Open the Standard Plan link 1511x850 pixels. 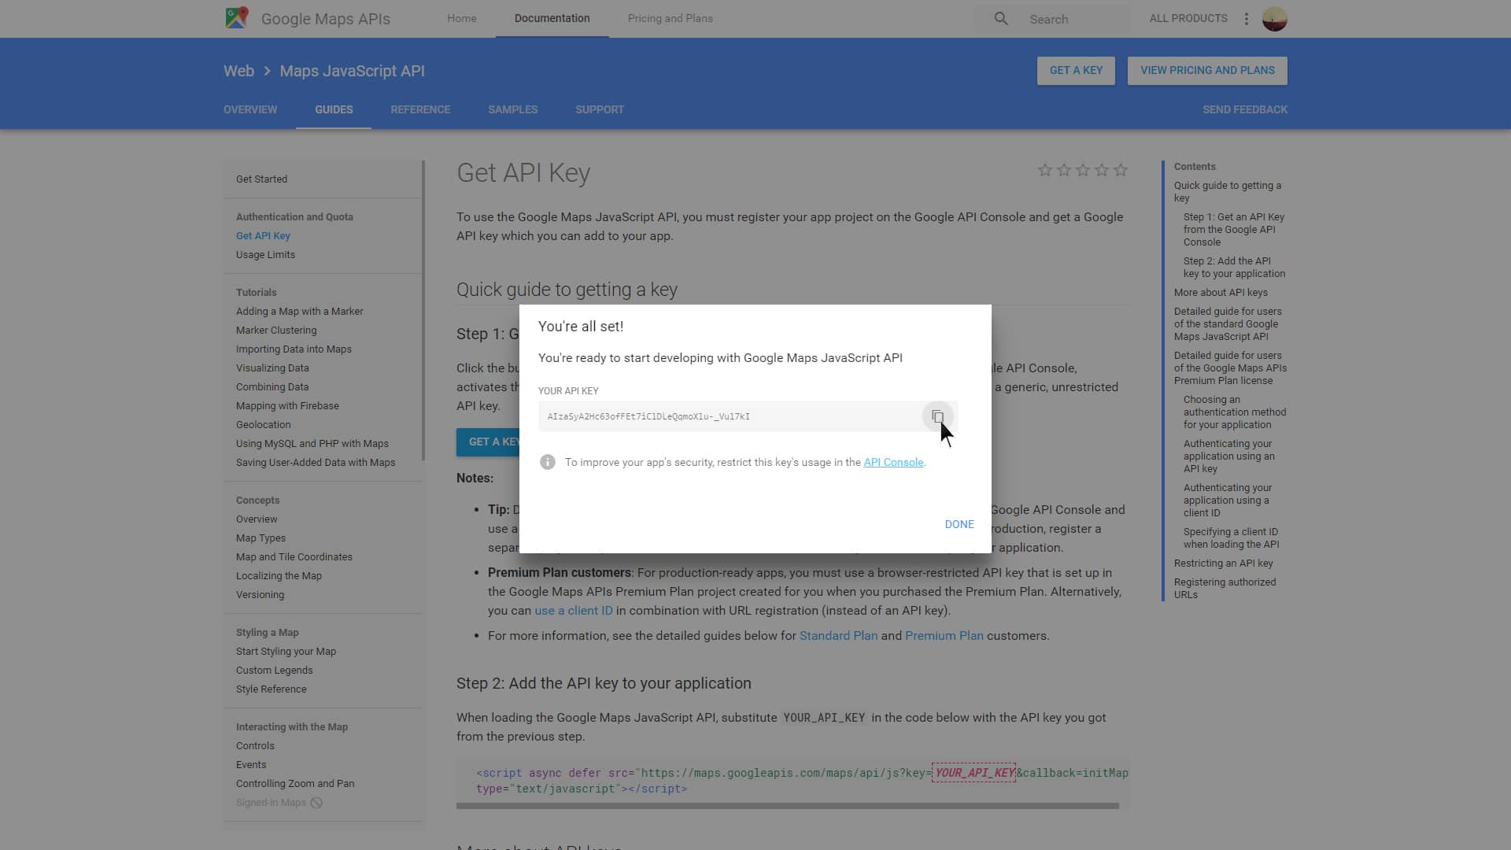(x=838, y=636)
